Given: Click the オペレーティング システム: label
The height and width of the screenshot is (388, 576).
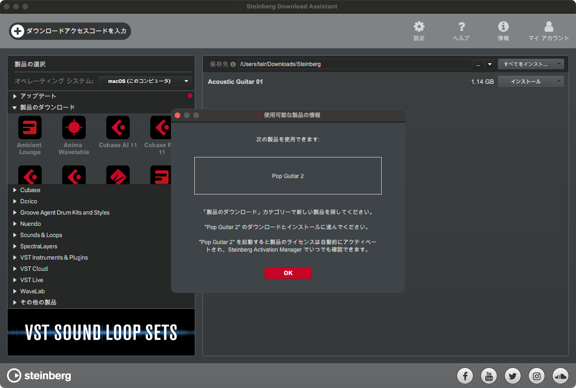Looking at the screenshot, I should tap(55, 81).
